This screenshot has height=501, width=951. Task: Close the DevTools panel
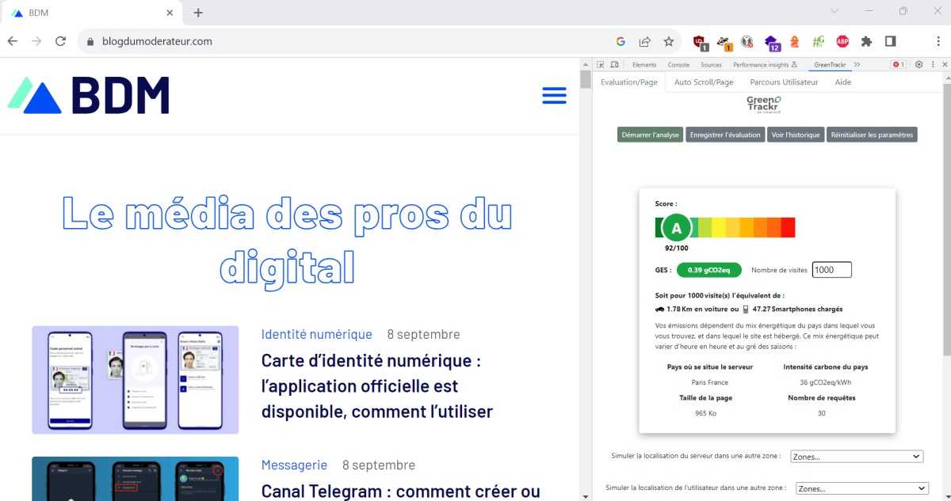945,65
